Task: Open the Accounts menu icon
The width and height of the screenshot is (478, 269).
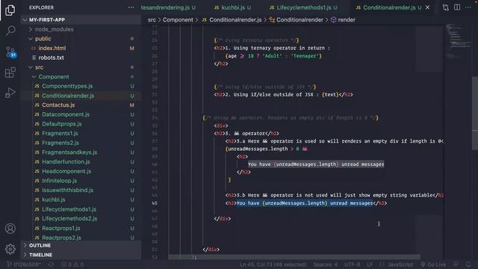Action: 10,229
